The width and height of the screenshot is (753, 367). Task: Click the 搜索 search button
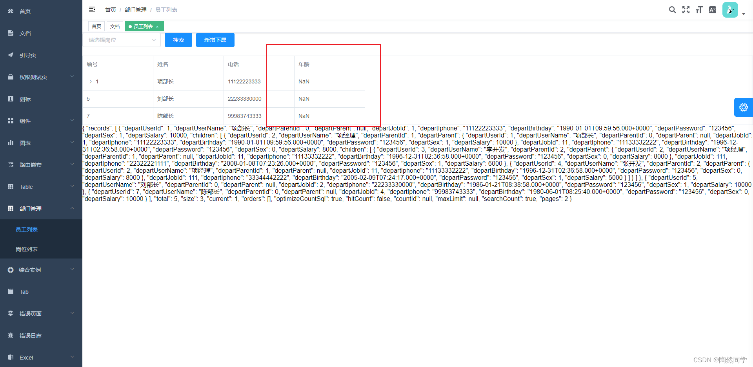(178, 40)
